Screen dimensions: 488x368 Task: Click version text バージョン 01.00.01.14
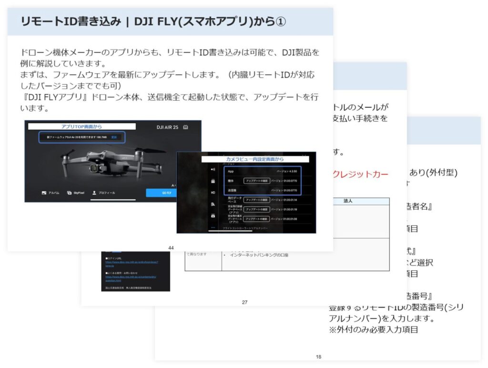(x=284, y=200)
